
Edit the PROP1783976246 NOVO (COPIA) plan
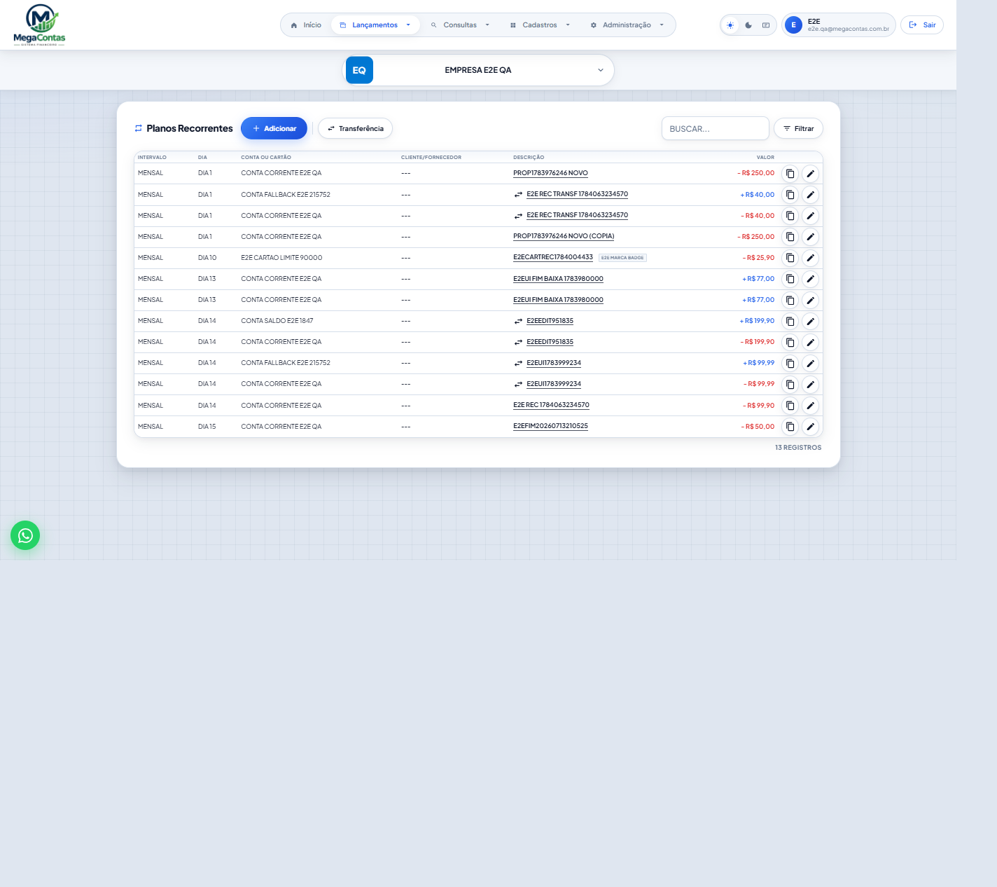click(x=810, y=237)
